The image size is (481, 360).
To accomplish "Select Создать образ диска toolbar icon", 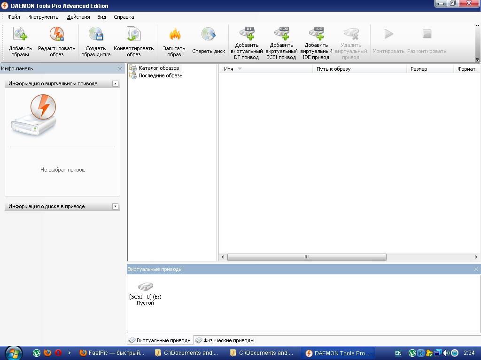I will point(96,34).
